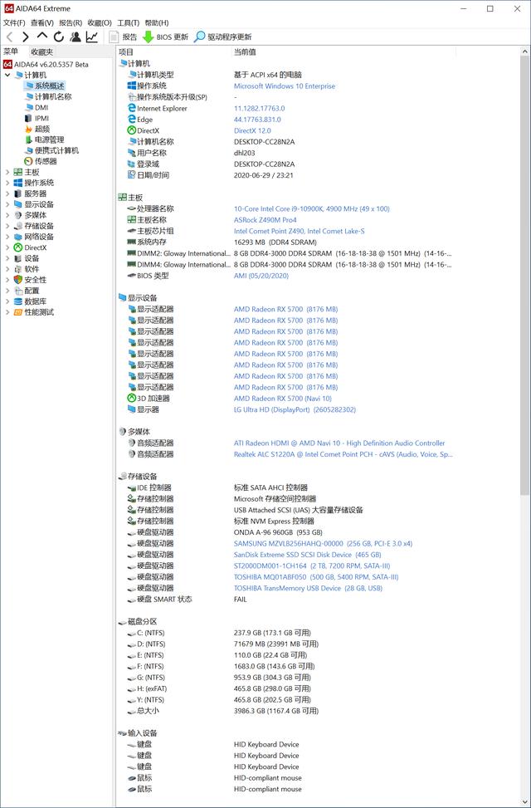Expand the 显示设备 tree node

tap(7, 204)
